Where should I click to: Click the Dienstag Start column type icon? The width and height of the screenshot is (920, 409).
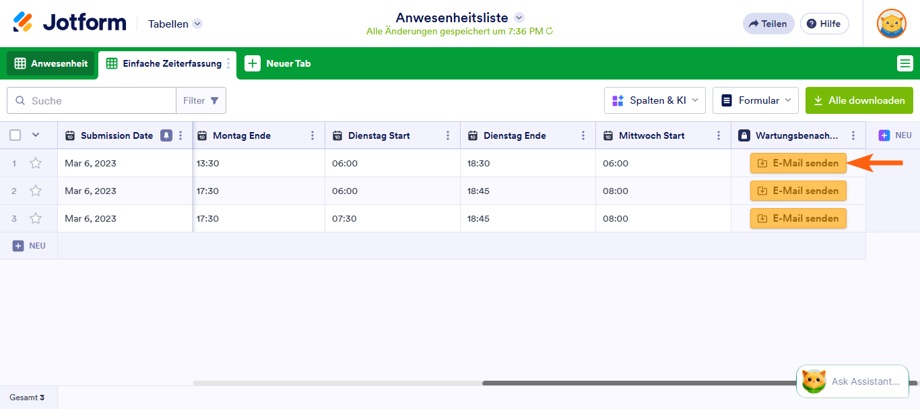click(337, 135)
